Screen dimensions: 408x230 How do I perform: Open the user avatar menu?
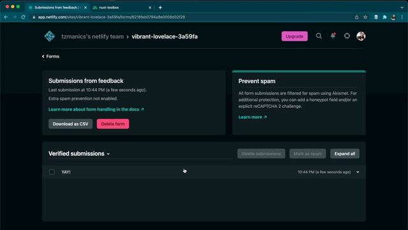click(x=361, y=36)
